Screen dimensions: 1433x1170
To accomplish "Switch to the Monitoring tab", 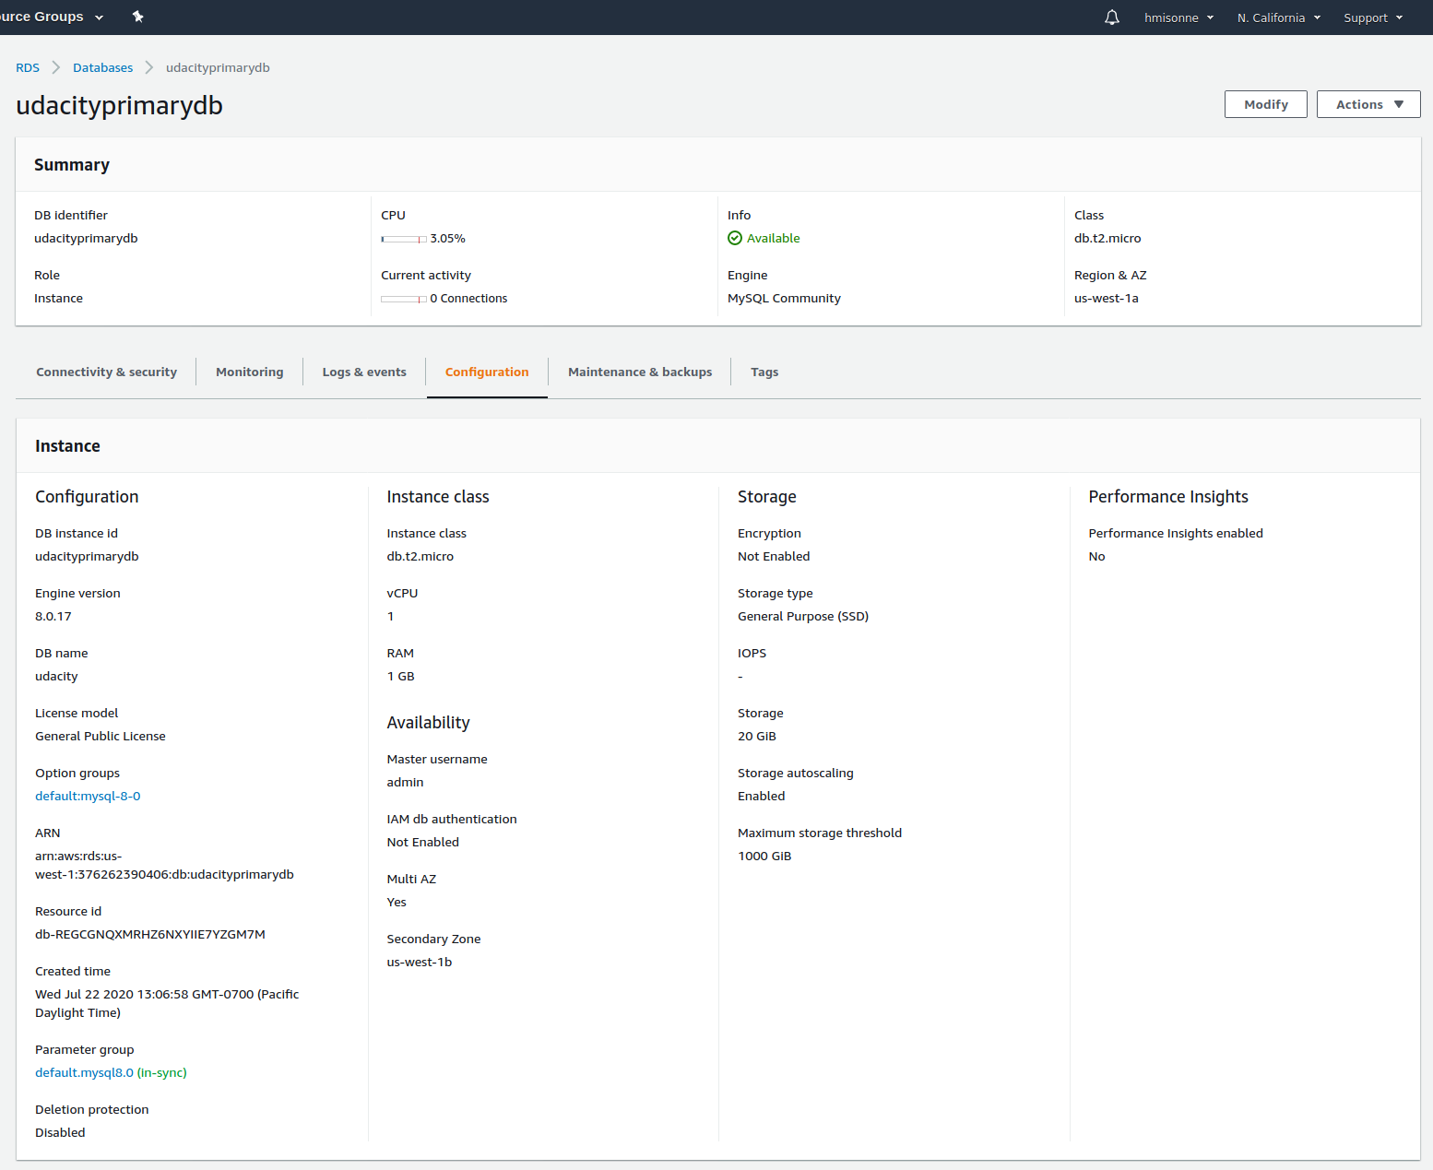I will click(x=250, y=372).
